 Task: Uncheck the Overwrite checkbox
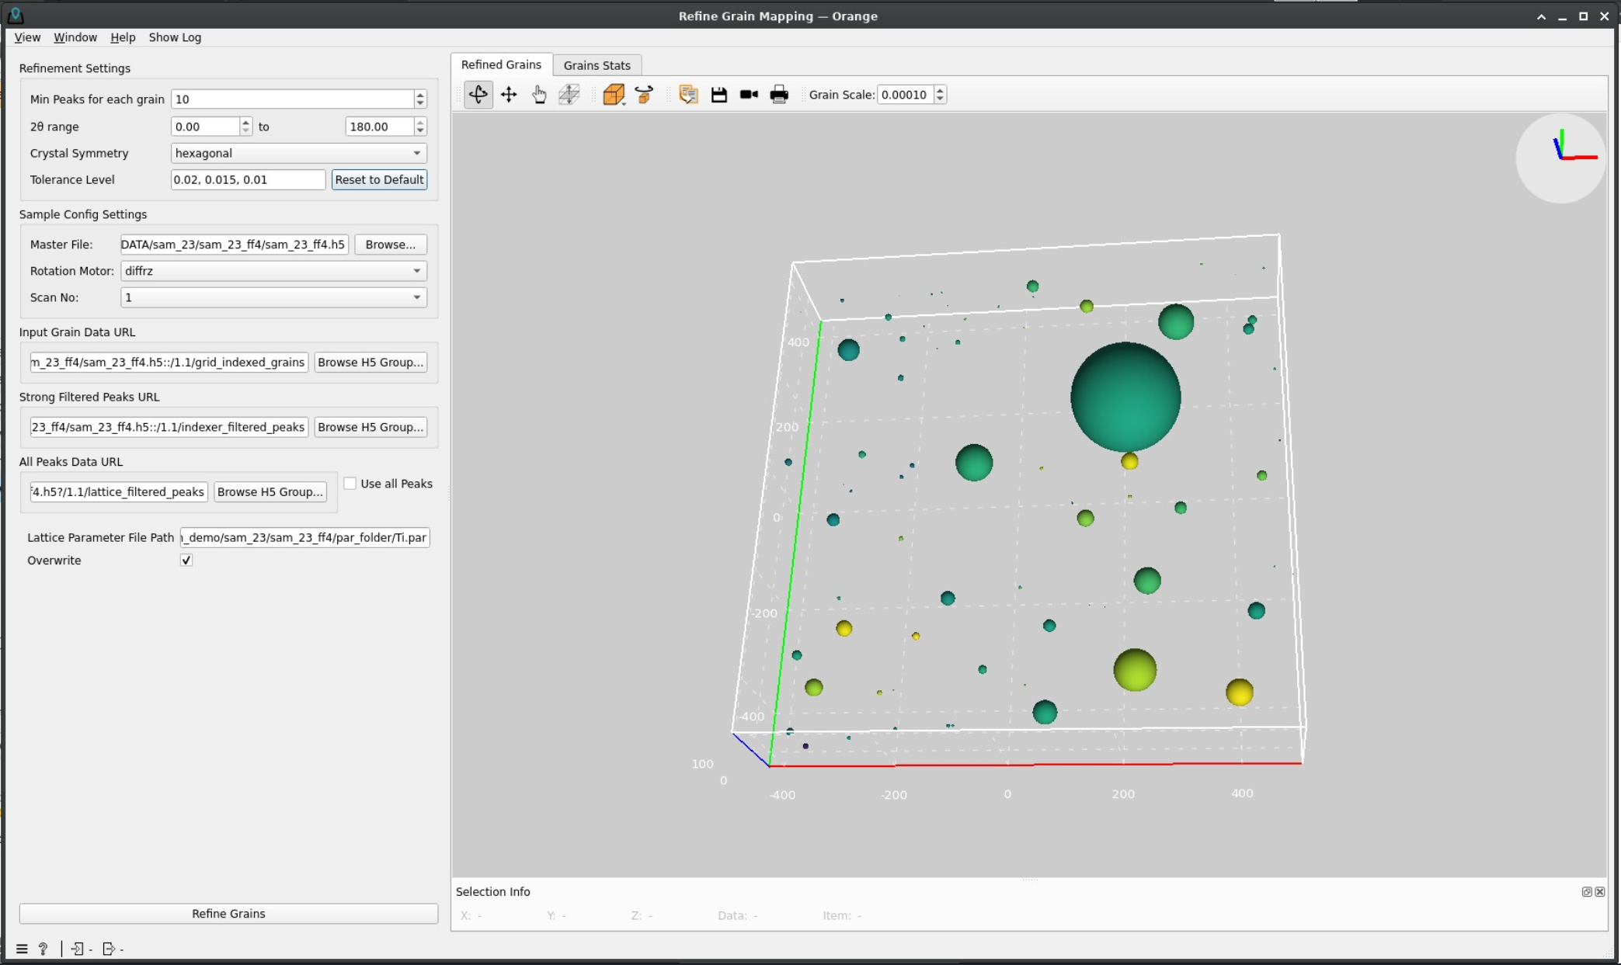(186, 561)
